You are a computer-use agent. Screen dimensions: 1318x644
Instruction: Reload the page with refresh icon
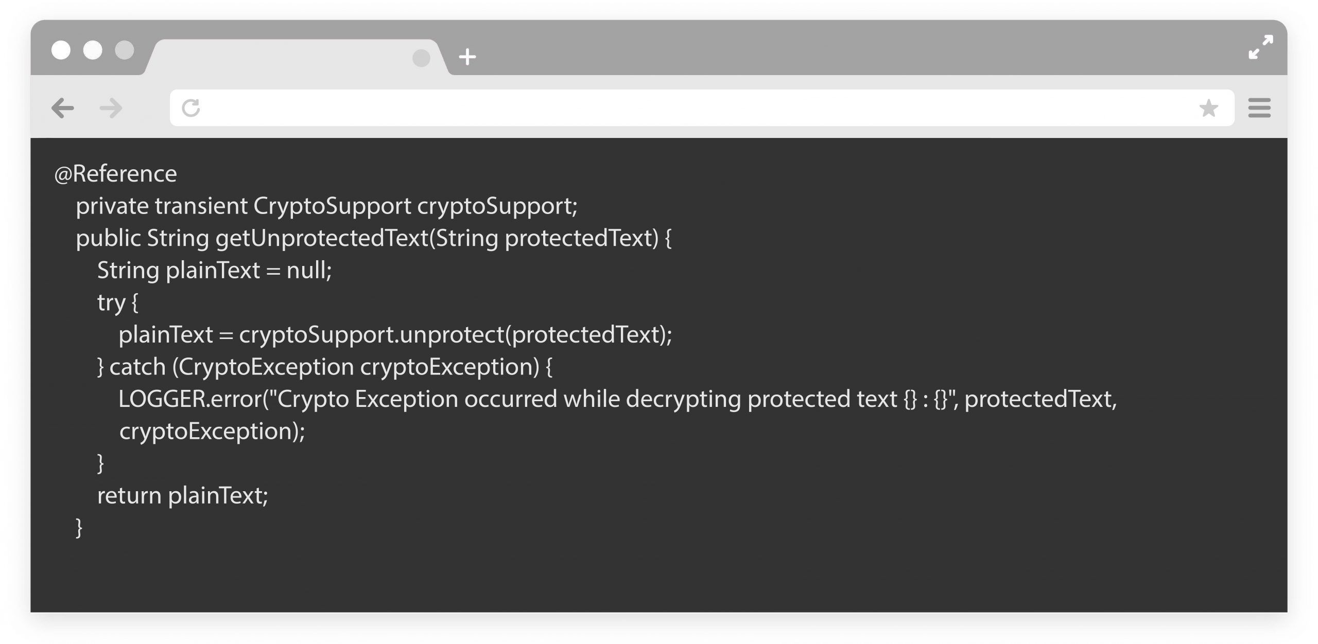pos(191,108)
